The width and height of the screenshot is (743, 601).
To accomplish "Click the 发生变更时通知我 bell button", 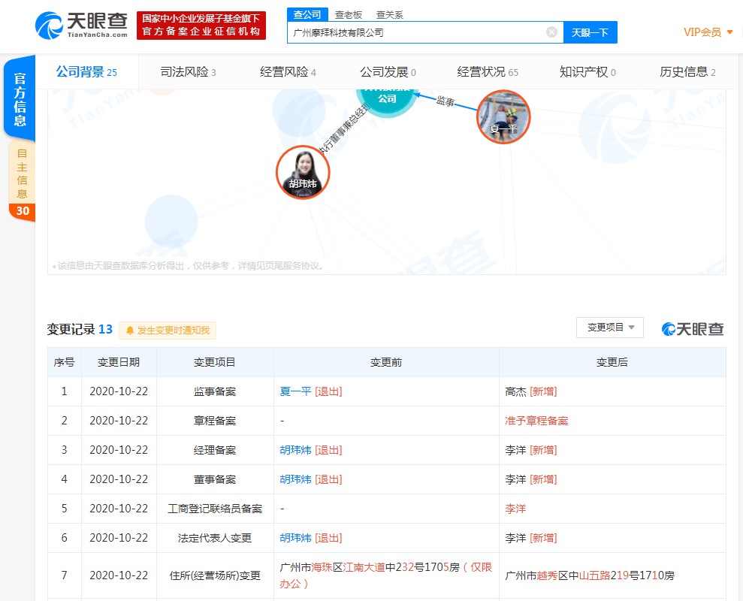I will coord(168,331).
